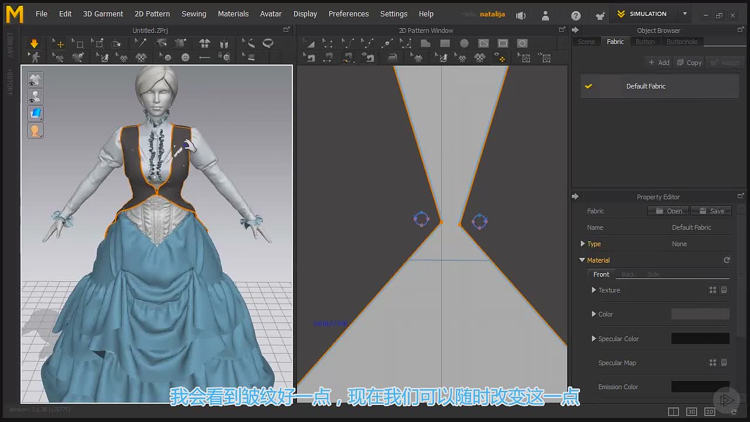Open the 3D Garment menu
Screen dimensions: 750x422
pyautogui.click(x=103, y=14)
